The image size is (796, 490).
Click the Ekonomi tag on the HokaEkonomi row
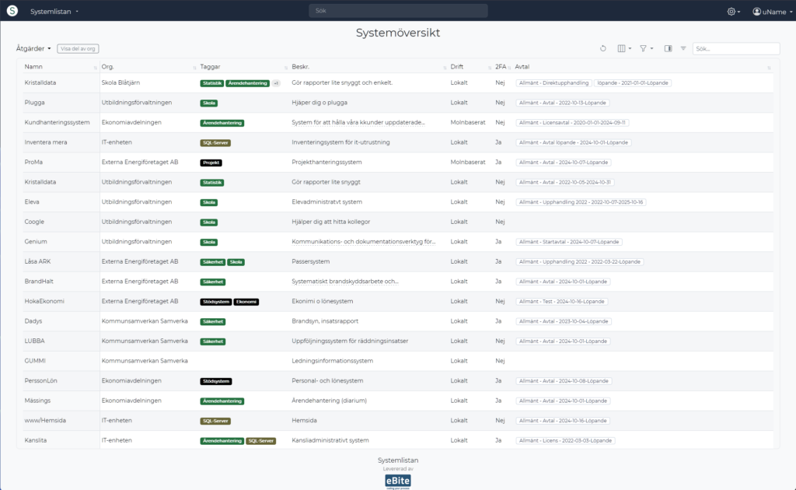[x=246, y=302]
